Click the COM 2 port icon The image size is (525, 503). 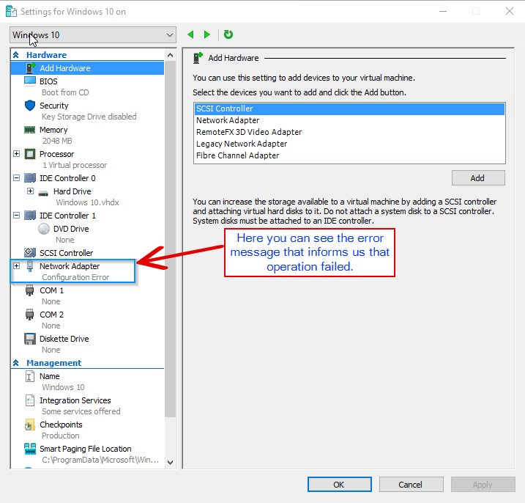coord(30,315)
